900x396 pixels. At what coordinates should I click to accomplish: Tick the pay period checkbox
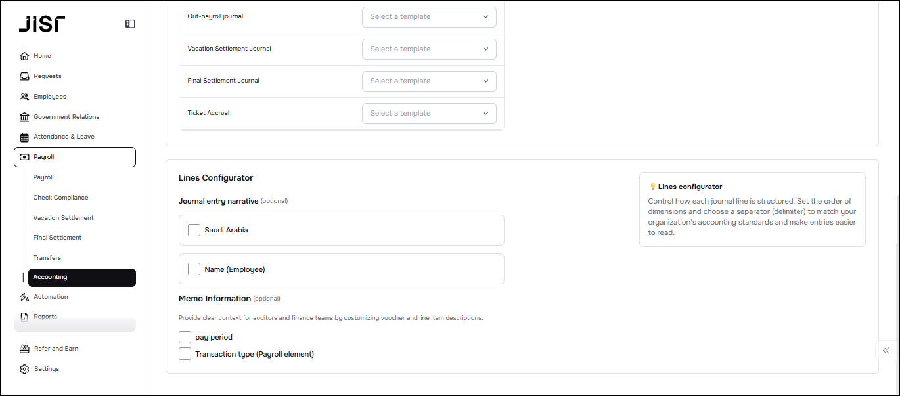pos(185,337)
